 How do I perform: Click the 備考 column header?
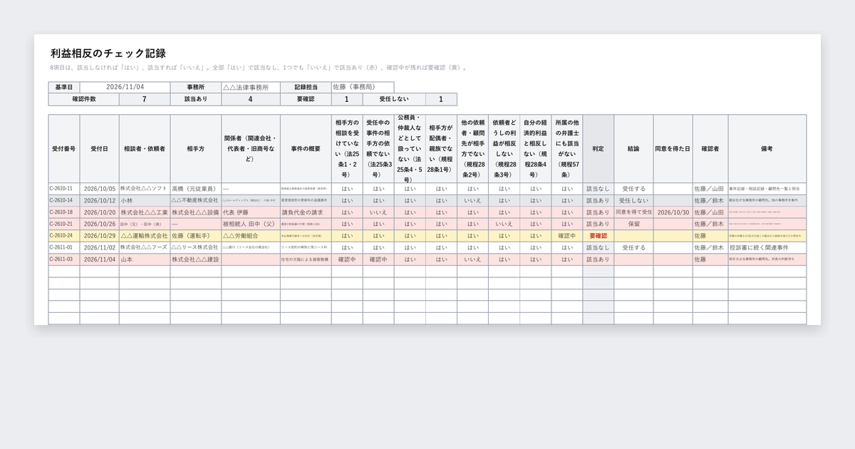tap(767, 149)
